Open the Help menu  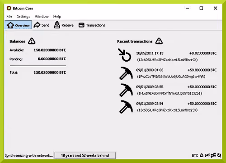click(x=57, y=17)
